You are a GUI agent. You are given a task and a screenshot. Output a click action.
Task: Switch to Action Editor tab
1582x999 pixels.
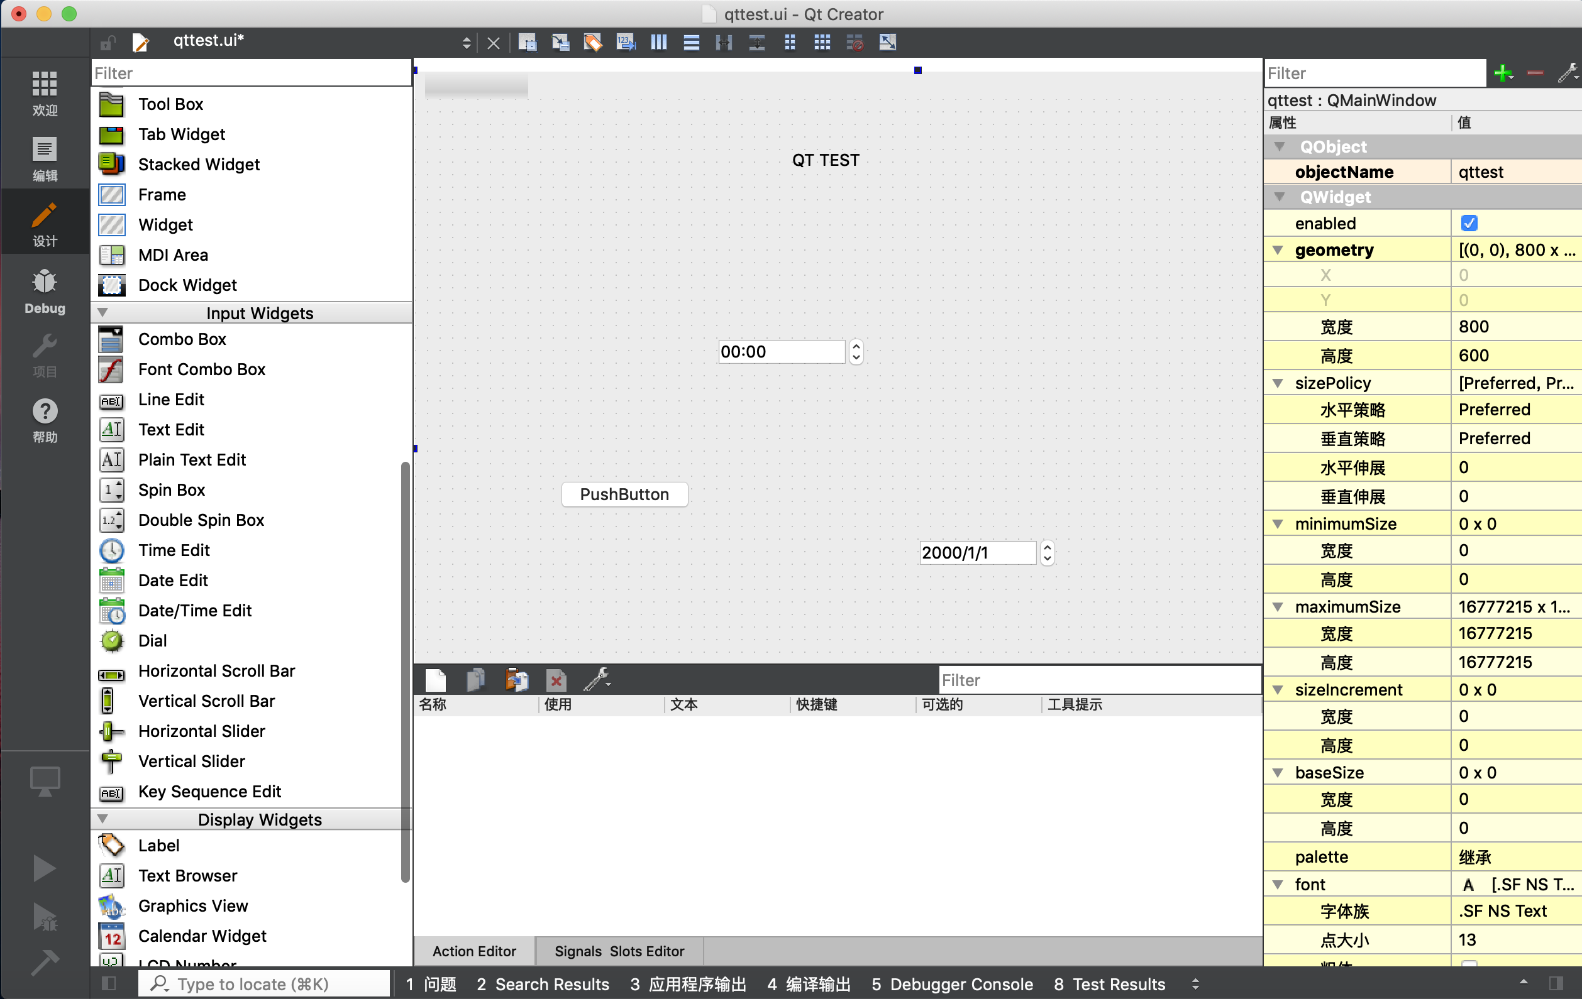(x=474, y=951)
